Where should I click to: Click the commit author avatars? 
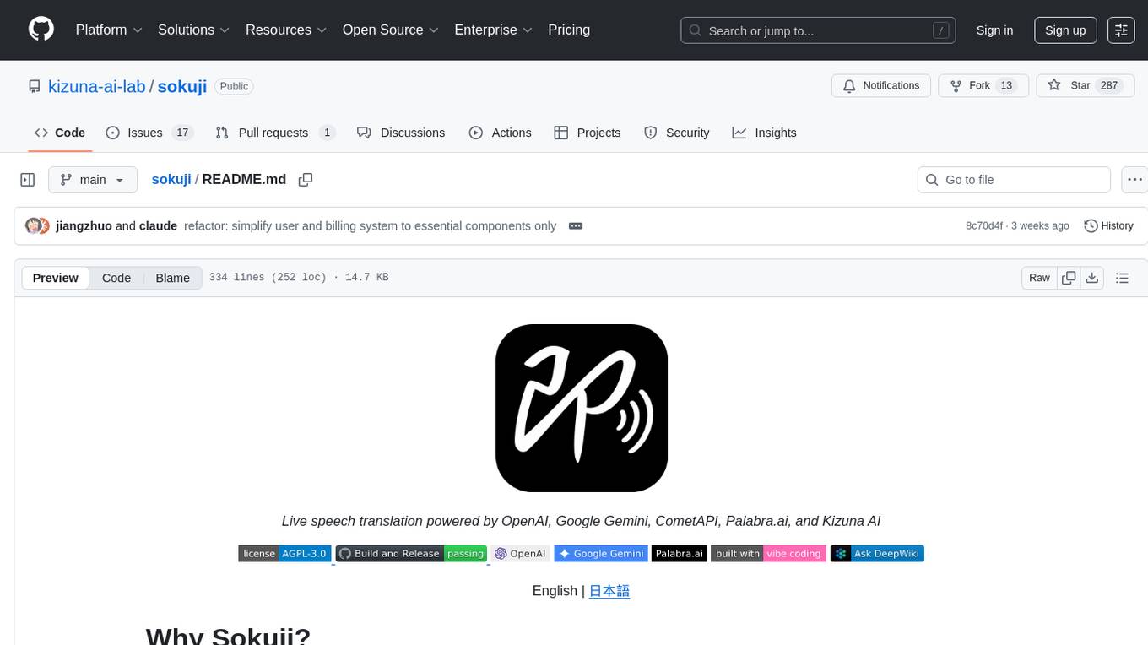pos(37,225)
